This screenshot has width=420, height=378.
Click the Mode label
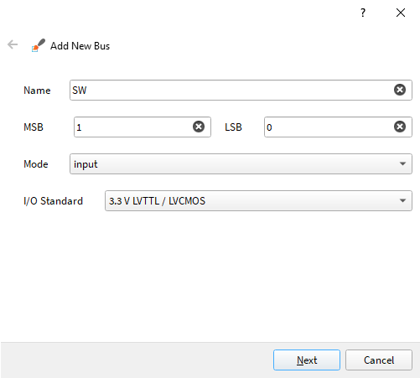click(x=36, y=164)
